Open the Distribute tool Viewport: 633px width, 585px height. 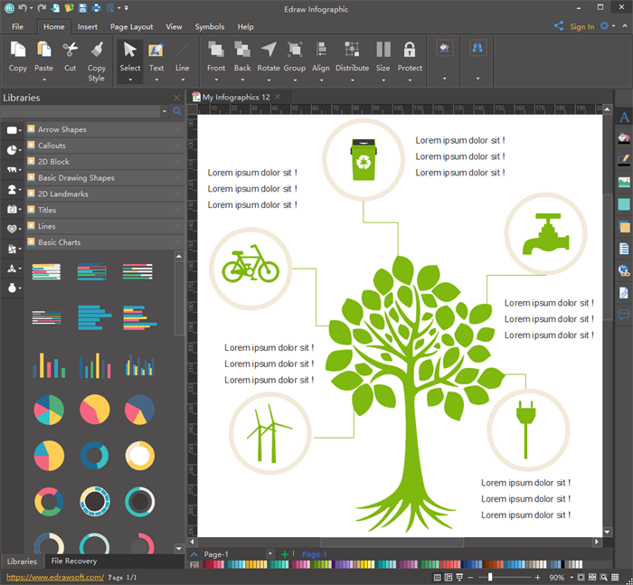pos(352,50)
